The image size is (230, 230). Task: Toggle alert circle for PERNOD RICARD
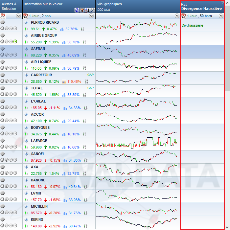[3, 22]
